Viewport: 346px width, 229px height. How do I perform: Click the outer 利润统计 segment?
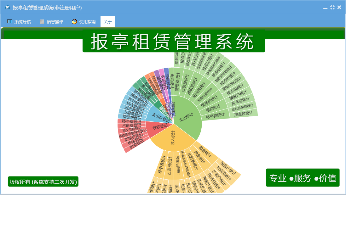(x=172, y=81)
